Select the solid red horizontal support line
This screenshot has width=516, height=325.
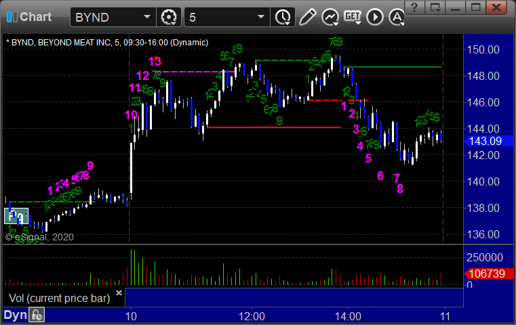[274, 127]
